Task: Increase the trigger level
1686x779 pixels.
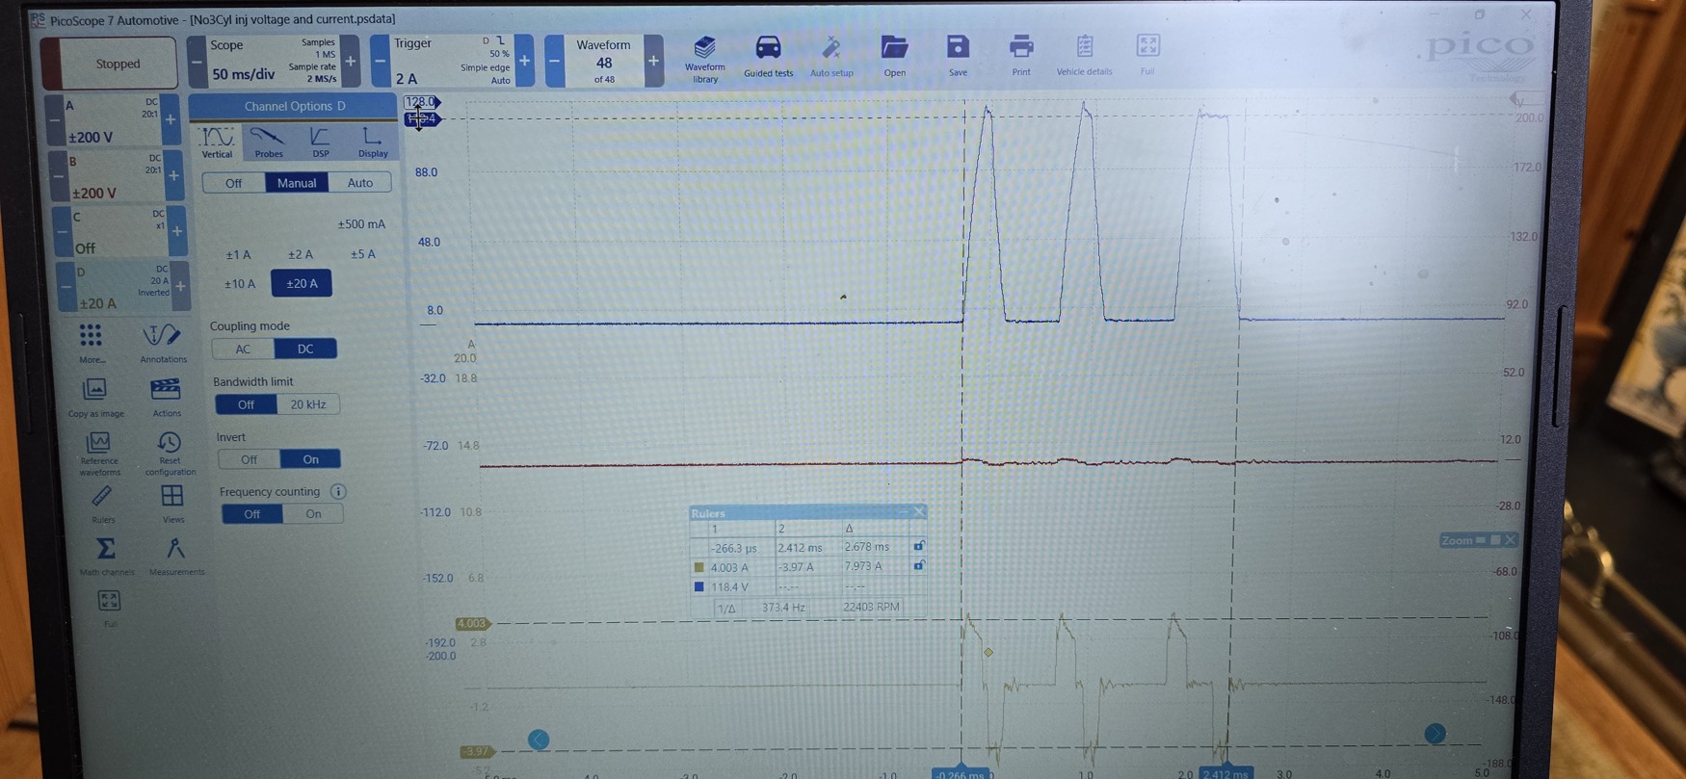Action: pyautogui.click(x=524, y=62)
